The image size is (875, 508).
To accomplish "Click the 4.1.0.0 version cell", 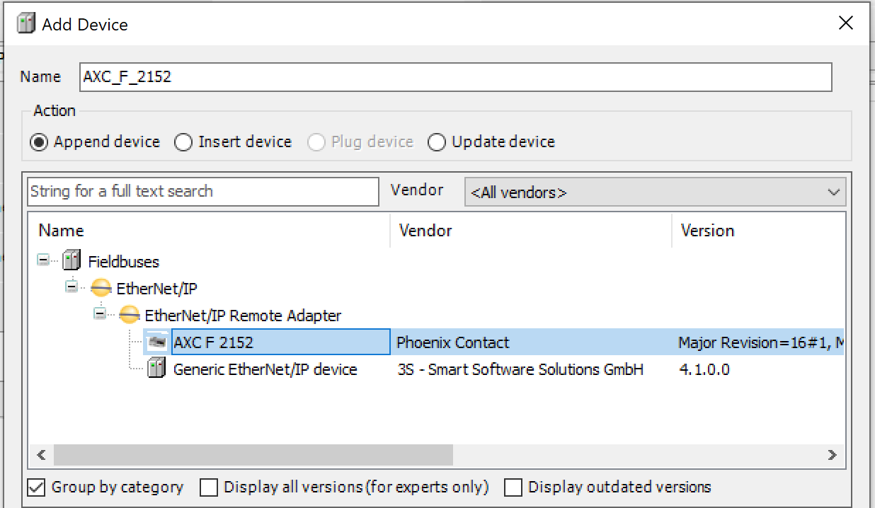I will click(x=704, y=369).
